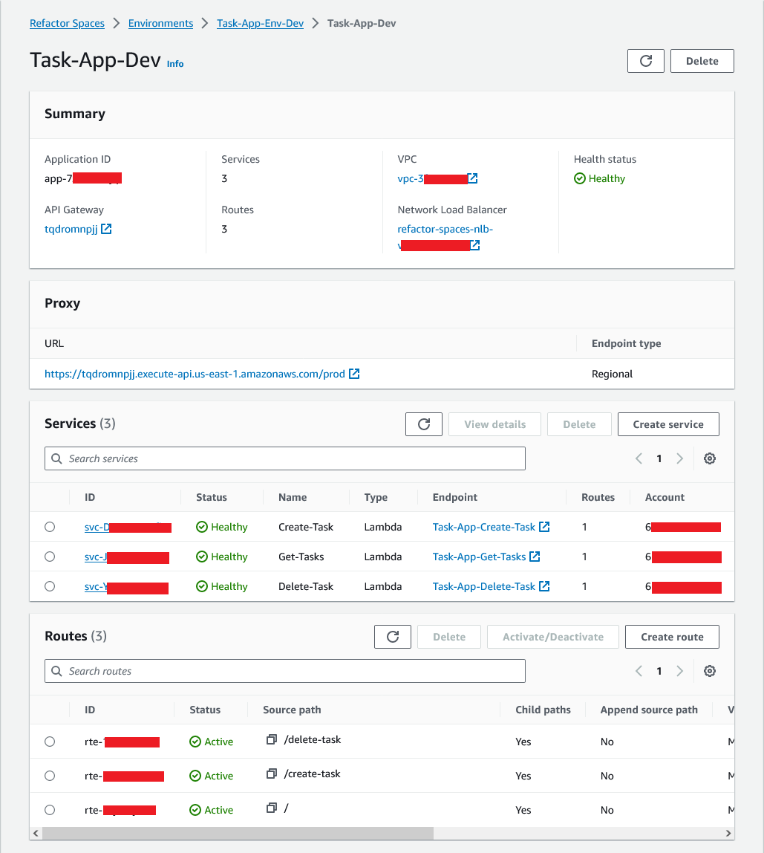Select the Create-Task service radio button

(x=50, y=527)
